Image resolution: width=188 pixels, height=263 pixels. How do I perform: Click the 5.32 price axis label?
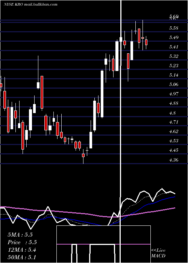coord(174,56)
